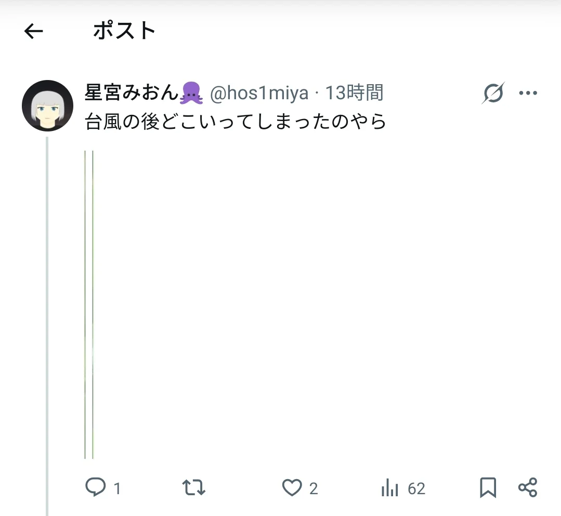Viewport: 561px width, 516px height.
Task: Tap the reply count number 1
Action: click(117, 488)
